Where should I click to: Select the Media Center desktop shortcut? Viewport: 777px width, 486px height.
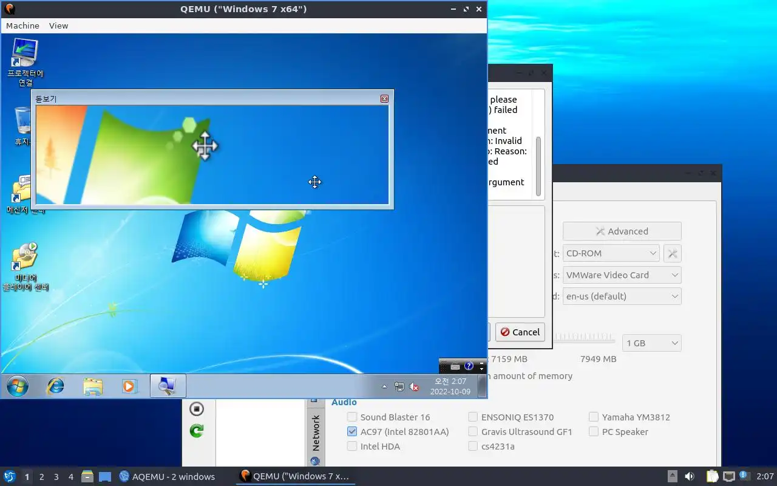[25, 267]
